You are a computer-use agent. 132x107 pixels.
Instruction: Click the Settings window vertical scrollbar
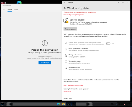130,45
